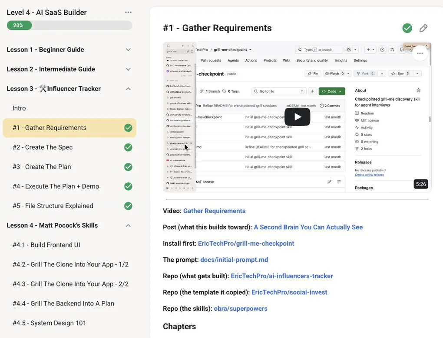Expand Lesson 2 Intermediate Guide chevron
Screen dimensions: 443x338
(128, 69)
